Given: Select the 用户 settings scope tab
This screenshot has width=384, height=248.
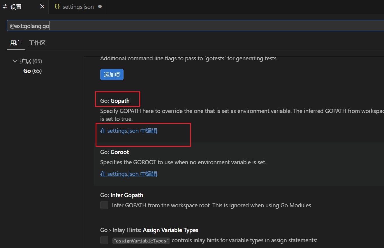Looking at the screenshot, I should point(16,43).
